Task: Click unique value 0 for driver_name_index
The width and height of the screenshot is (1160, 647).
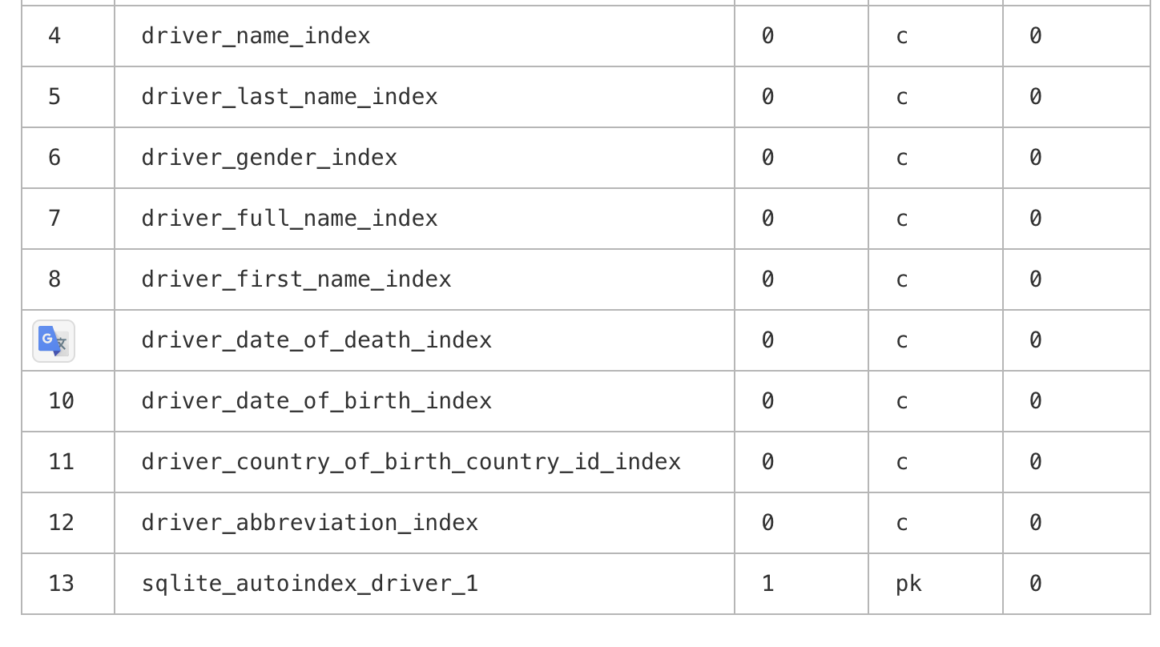Action: coord(767,36)
